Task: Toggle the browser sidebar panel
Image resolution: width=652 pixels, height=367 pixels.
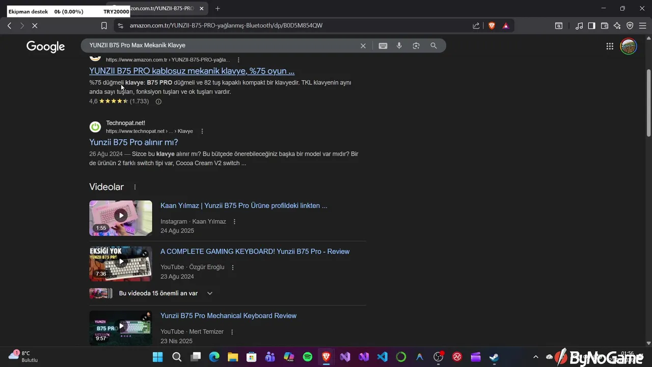Action: [591, 25]
